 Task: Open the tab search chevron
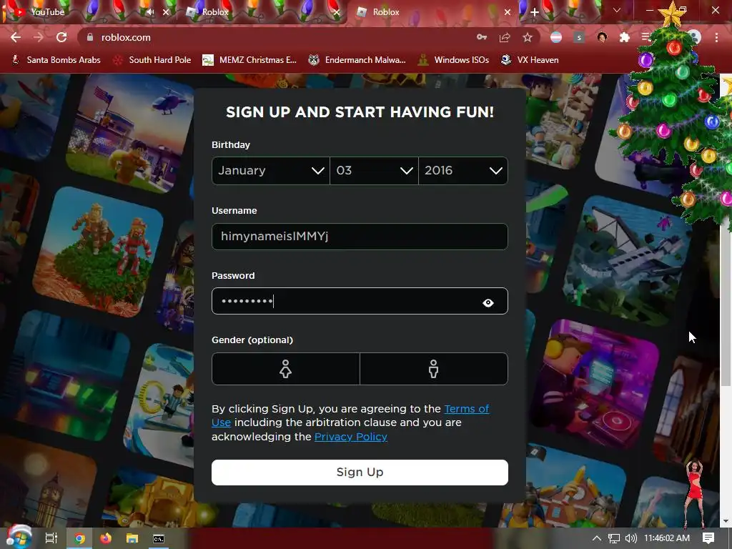coord(617,10)
